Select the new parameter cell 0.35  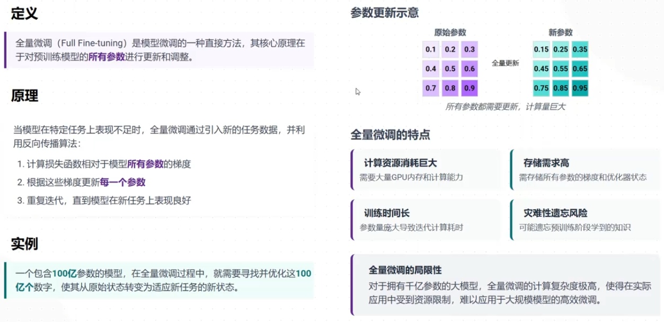[x=580, y=49]
